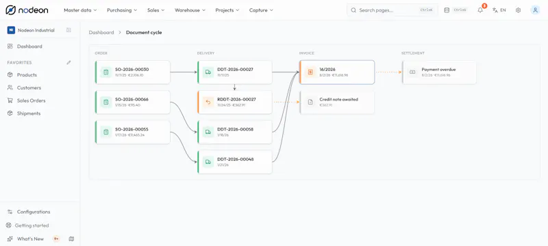Click the order icon on SO-2026-00055
548x246 pixels.
pos(106,132)
